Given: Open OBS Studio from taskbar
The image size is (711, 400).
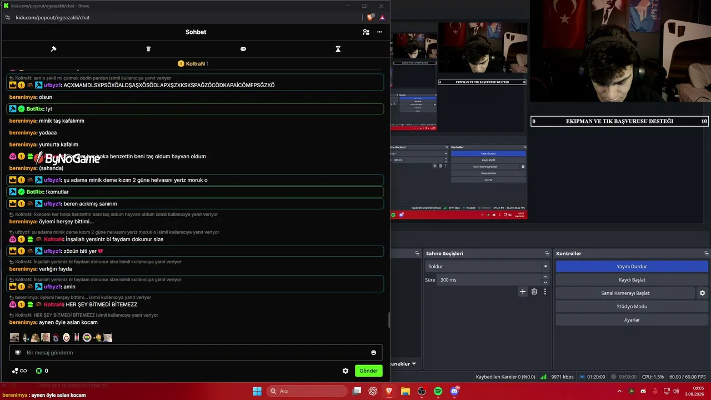Looking at the screenshot, I should click(x=422, y=391).
